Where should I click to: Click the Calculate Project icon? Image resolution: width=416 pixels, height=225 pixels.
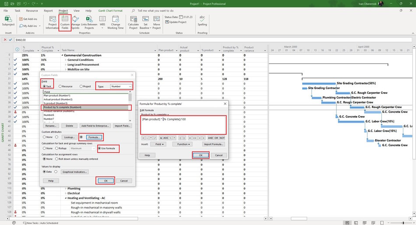click(x=133, y=23)
